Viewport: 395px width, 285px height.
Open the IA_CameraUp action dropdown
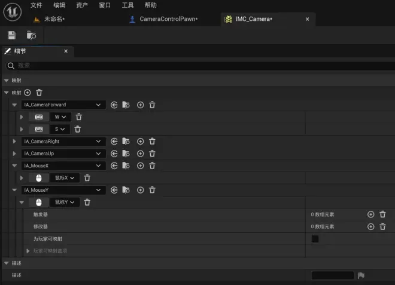[x=63, y=154]
